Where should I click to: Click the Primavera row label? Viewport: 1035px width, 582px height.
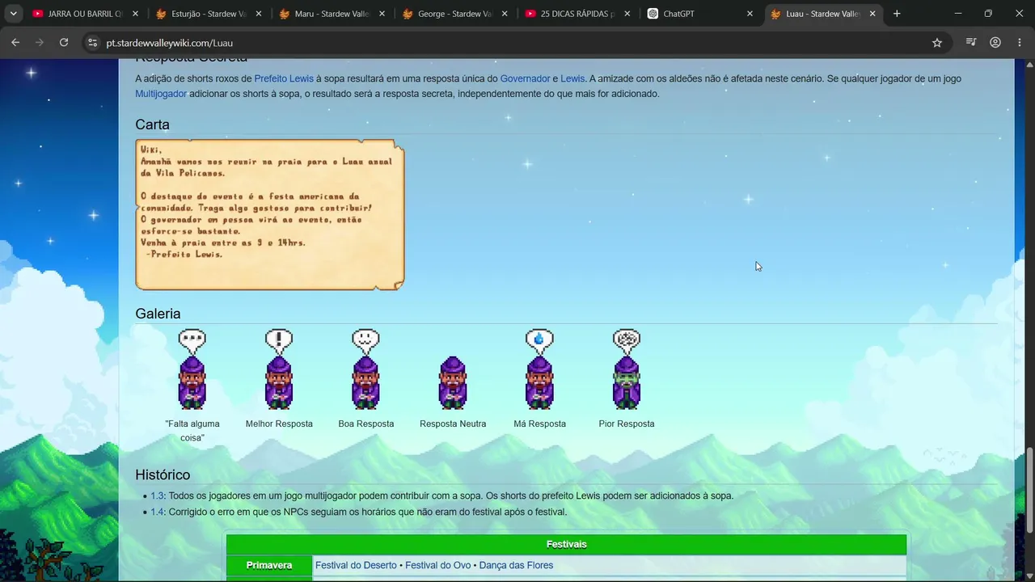pyautogui.click(x=269, y=565)
